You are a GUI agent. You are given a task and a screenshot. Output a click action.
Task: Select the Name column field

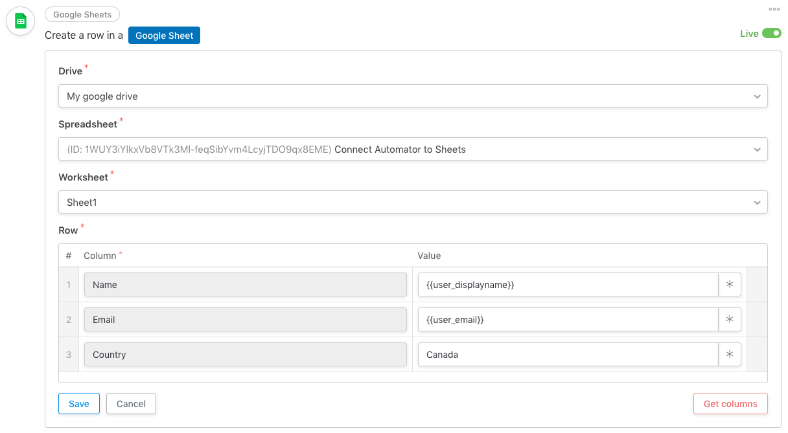point(246,284)
